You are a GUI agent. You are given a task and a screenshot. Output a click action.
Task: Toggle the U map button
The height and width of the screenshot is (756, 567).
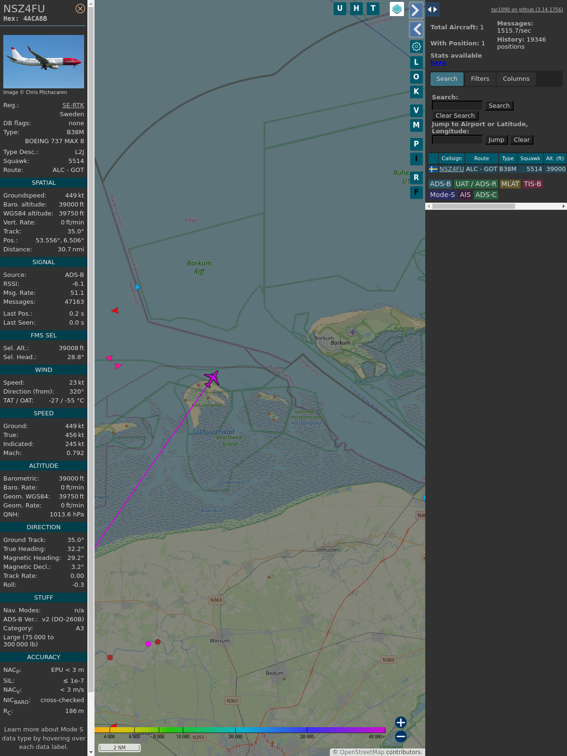tap(340, 9)
